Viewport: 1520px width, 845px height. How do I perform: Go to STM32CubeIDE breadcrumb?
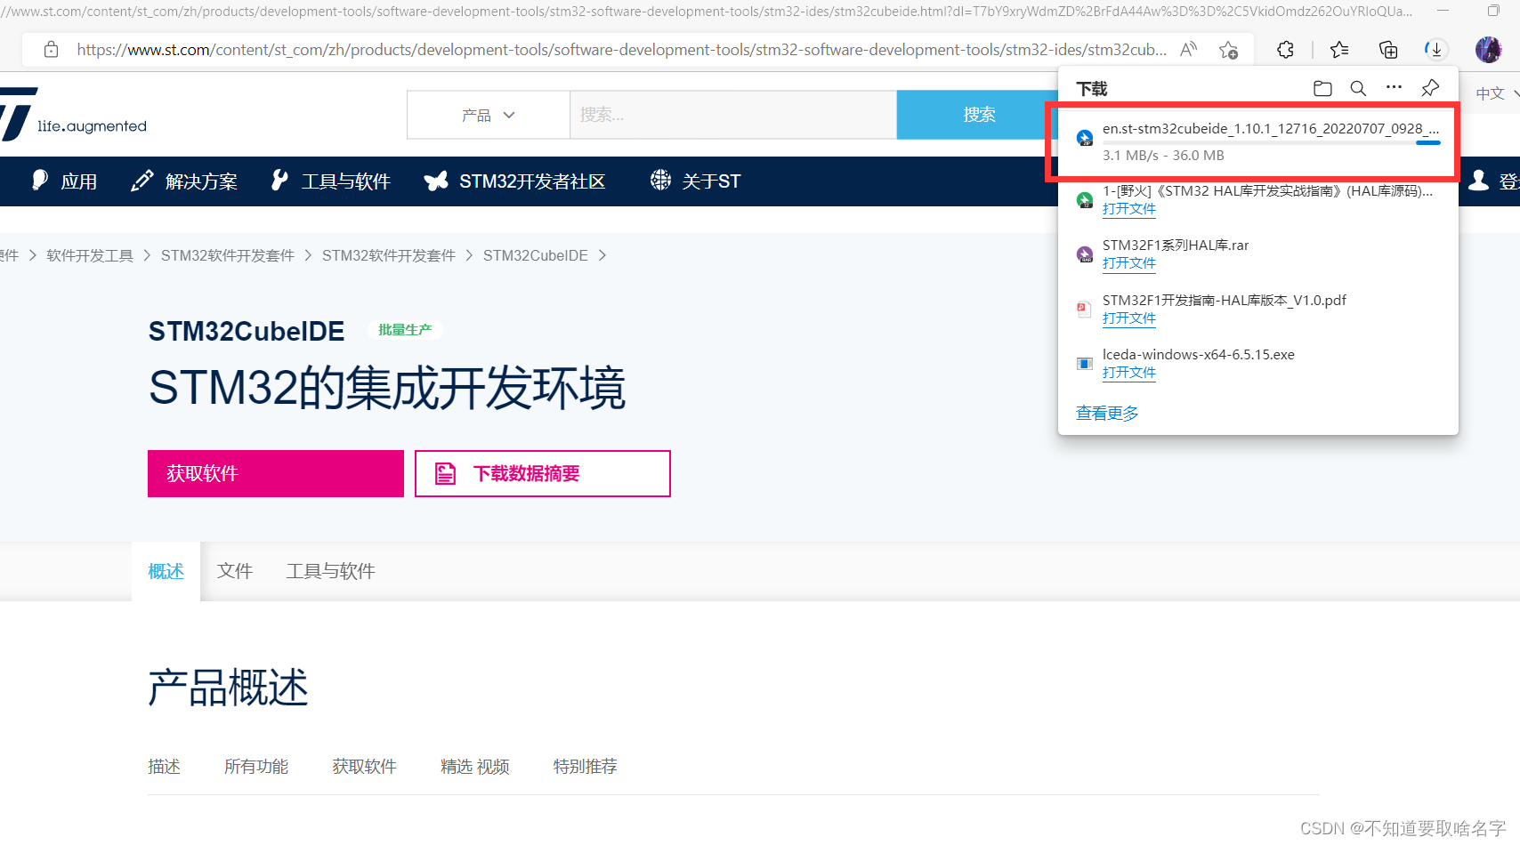536,255
